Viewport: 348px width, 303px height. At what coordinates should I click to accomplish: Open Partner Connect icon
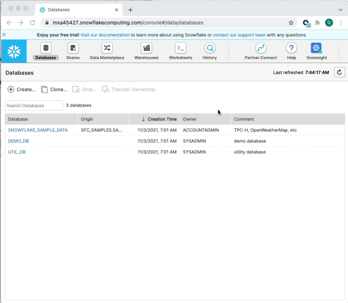[261, 48]
